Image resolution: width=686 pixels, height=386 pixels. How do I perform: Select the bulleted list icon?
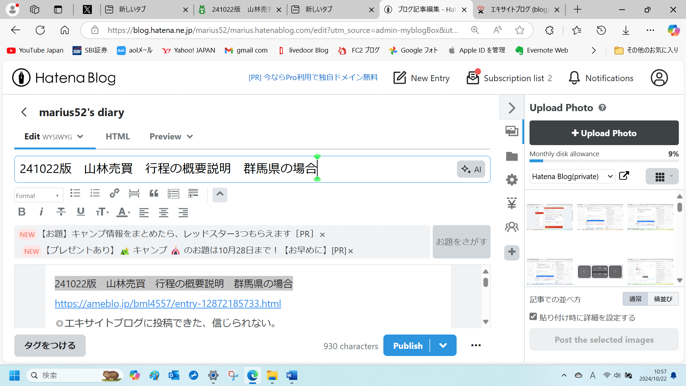[x=75, y=193]
